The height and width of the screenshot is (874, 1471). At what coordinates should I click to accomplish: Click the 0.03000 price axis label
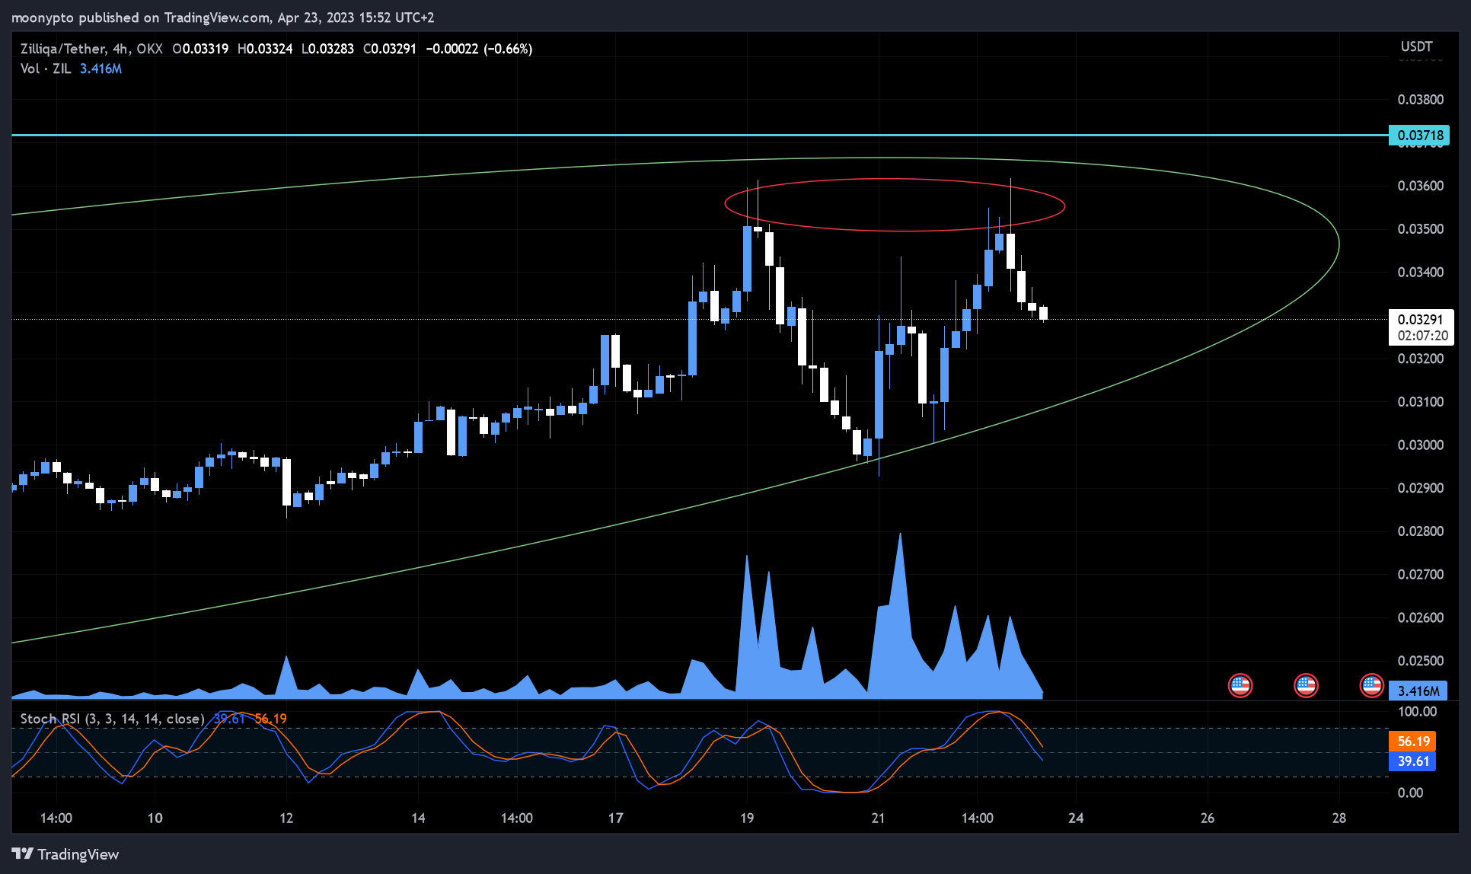1420,445
